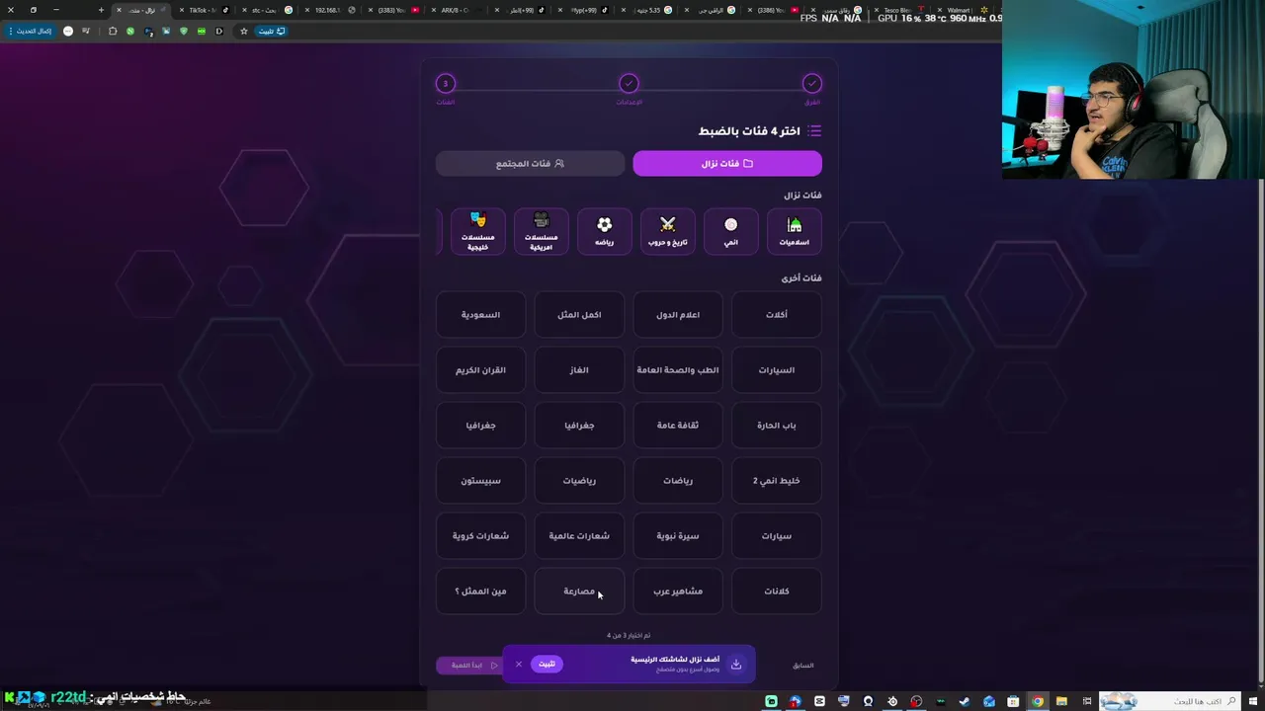The width and height of the screenshot is (1265, 711).
Task: Toggle the الطب والصحة العامة category
Action: [678, 370]
